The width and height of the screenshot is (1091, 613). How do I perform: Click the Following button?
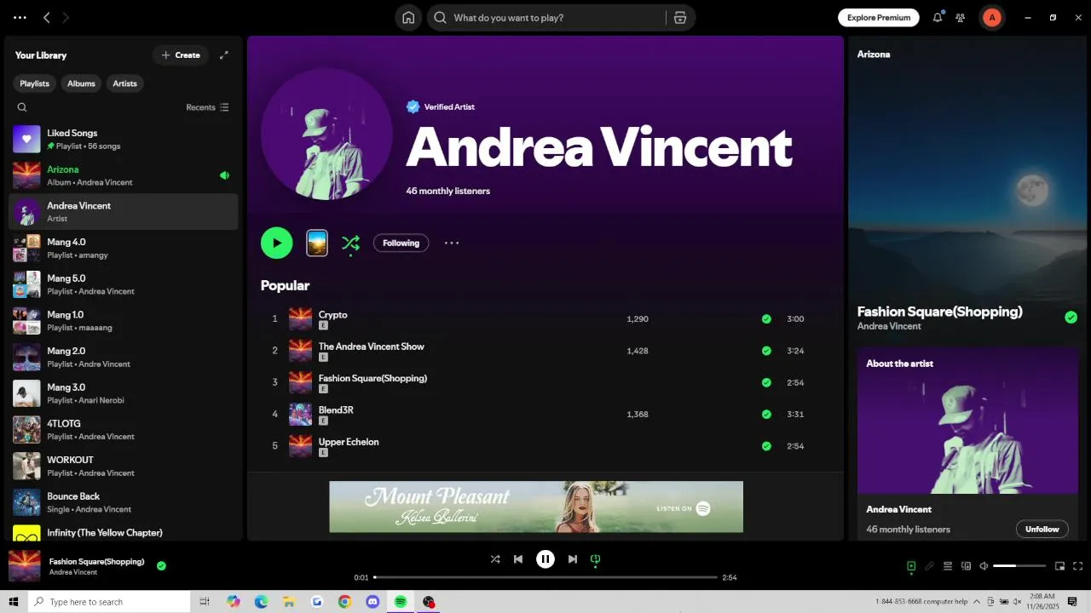401,243
